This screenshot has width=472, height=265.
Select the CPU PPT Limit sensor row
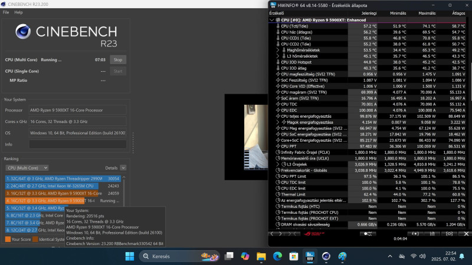click(368, 176)
